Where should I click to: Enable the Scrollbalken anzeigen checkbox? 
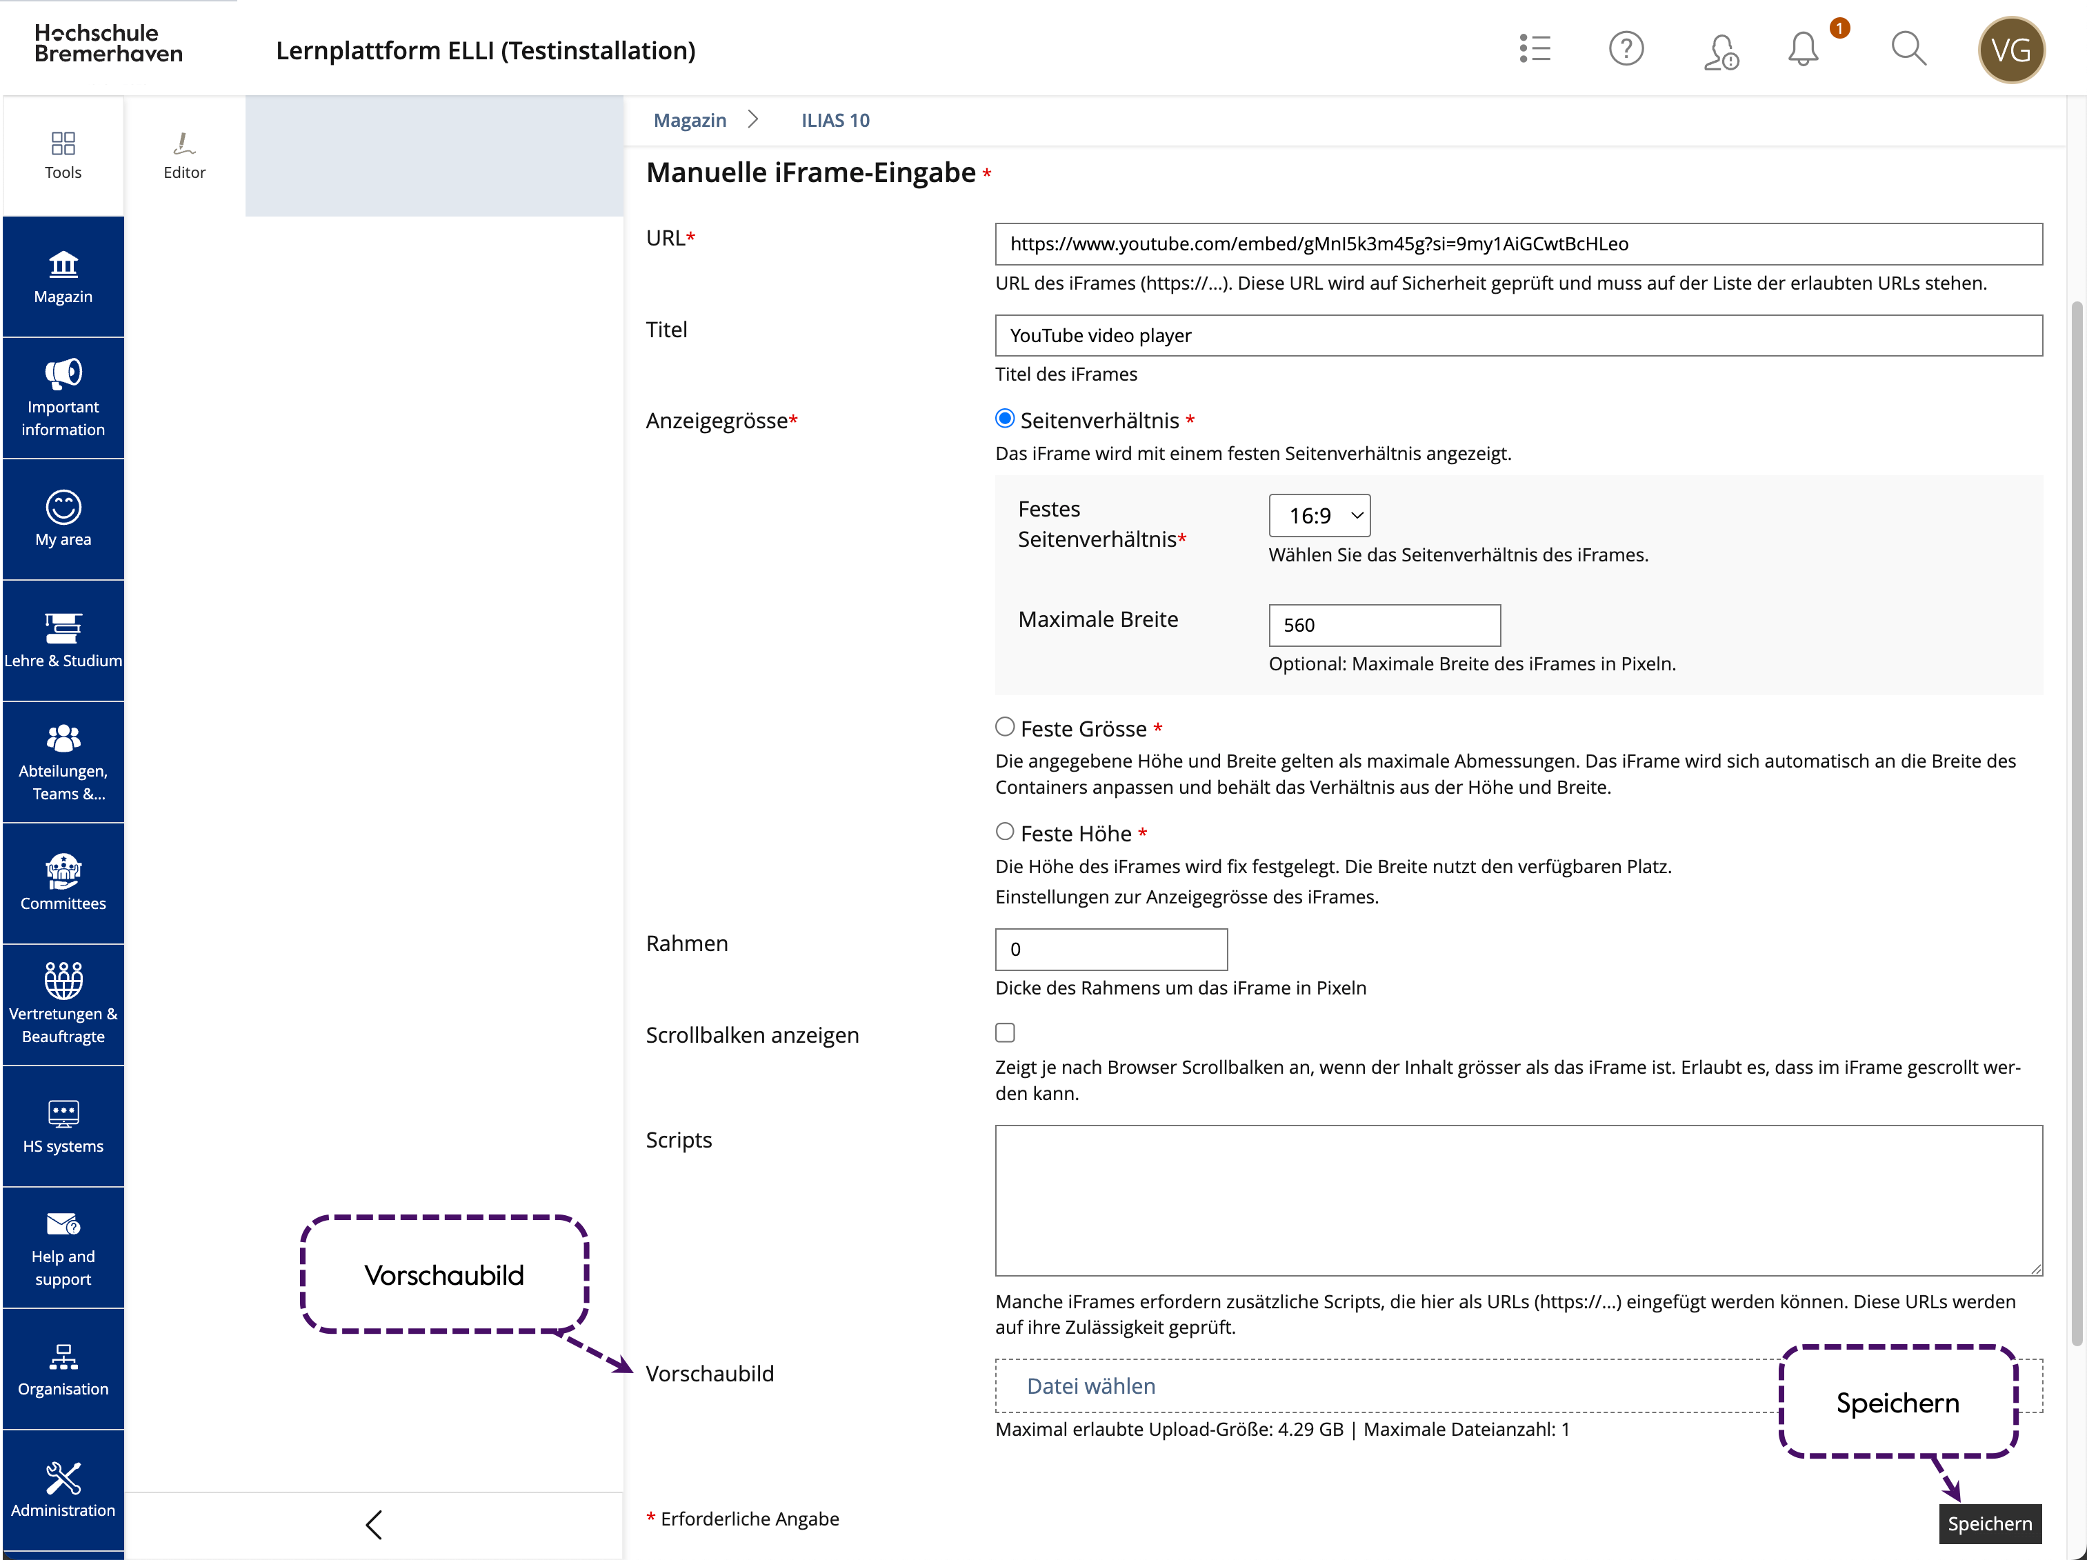(1005, 1033)
